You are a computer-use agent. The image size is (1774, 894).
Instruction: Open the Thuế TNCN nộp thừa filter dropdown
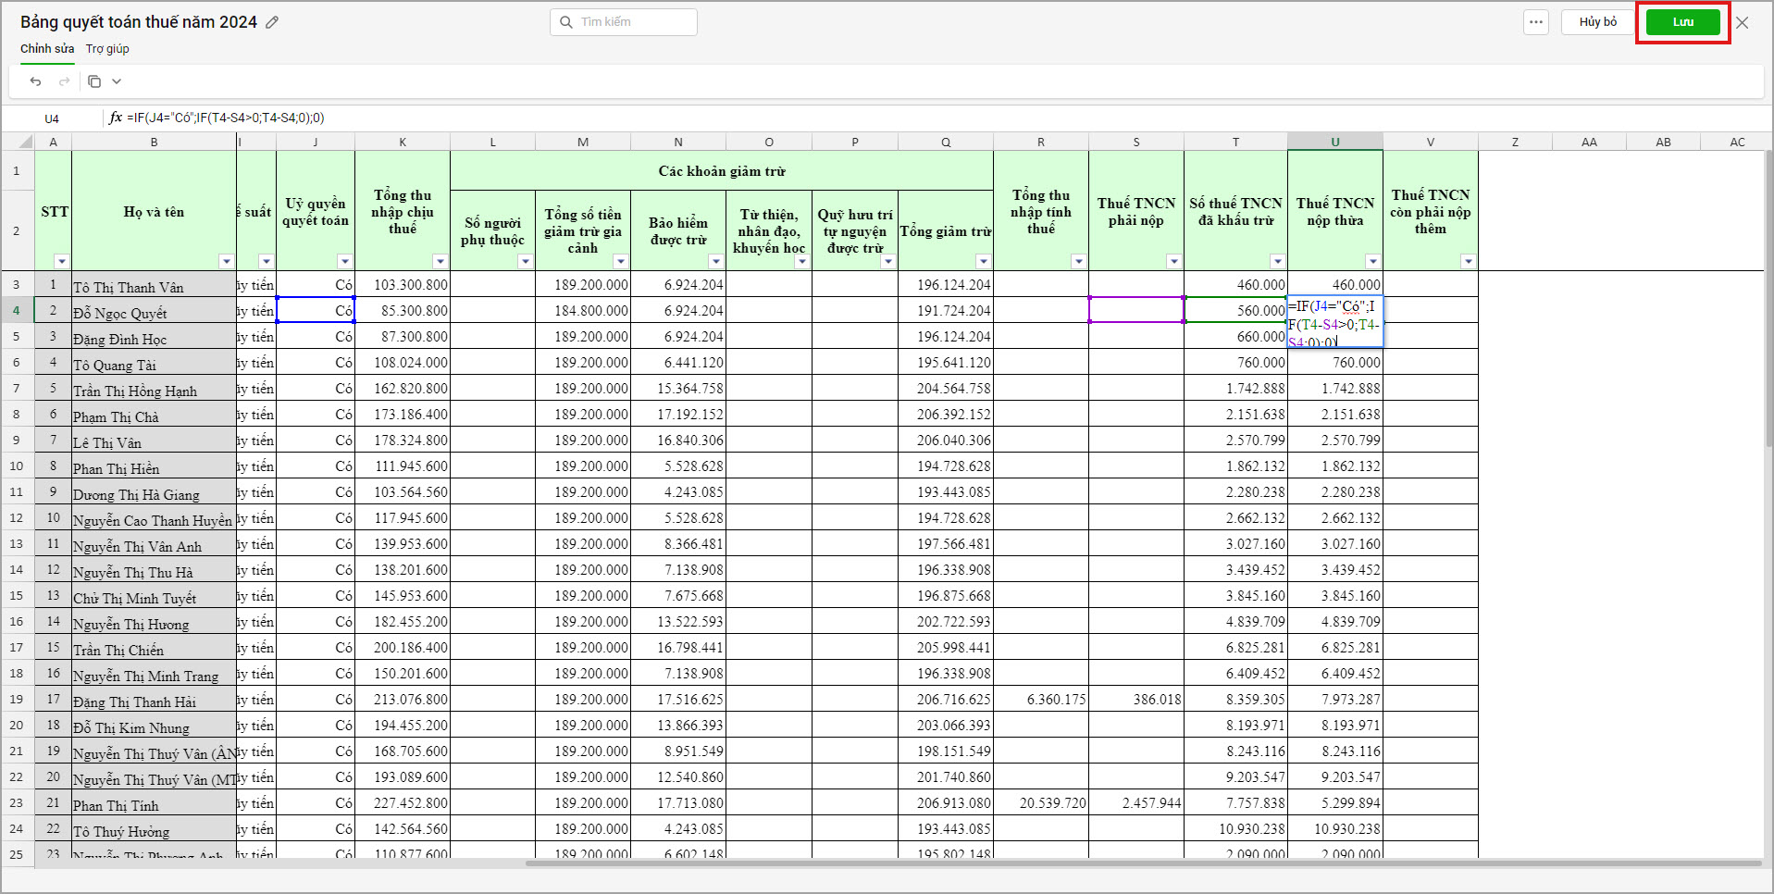pos(1372,261)
